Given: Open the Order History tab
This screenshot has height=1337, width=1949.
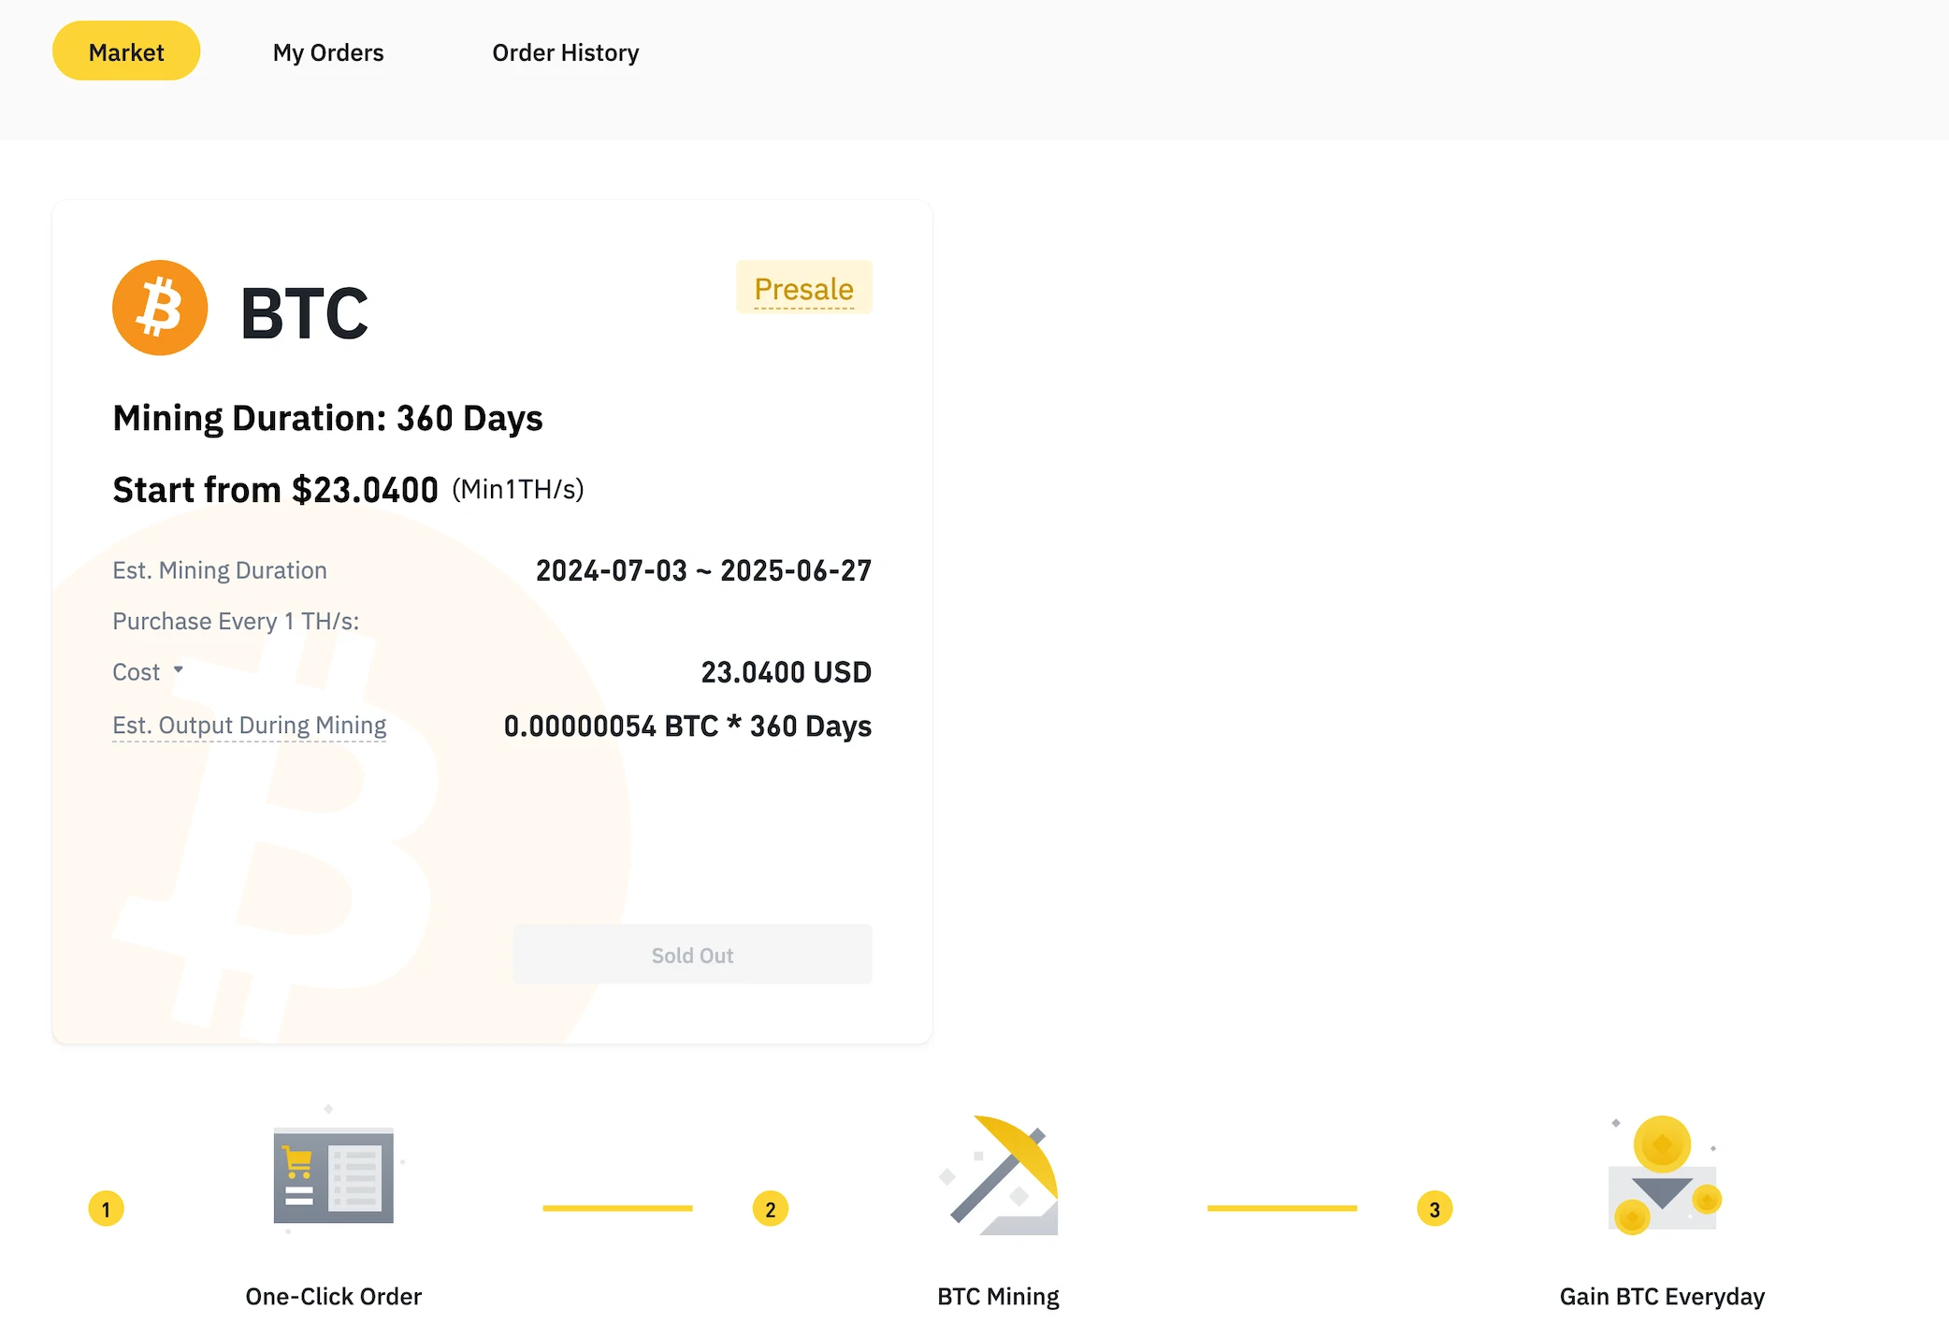Looking at the screenshot, I should (566, 52).
